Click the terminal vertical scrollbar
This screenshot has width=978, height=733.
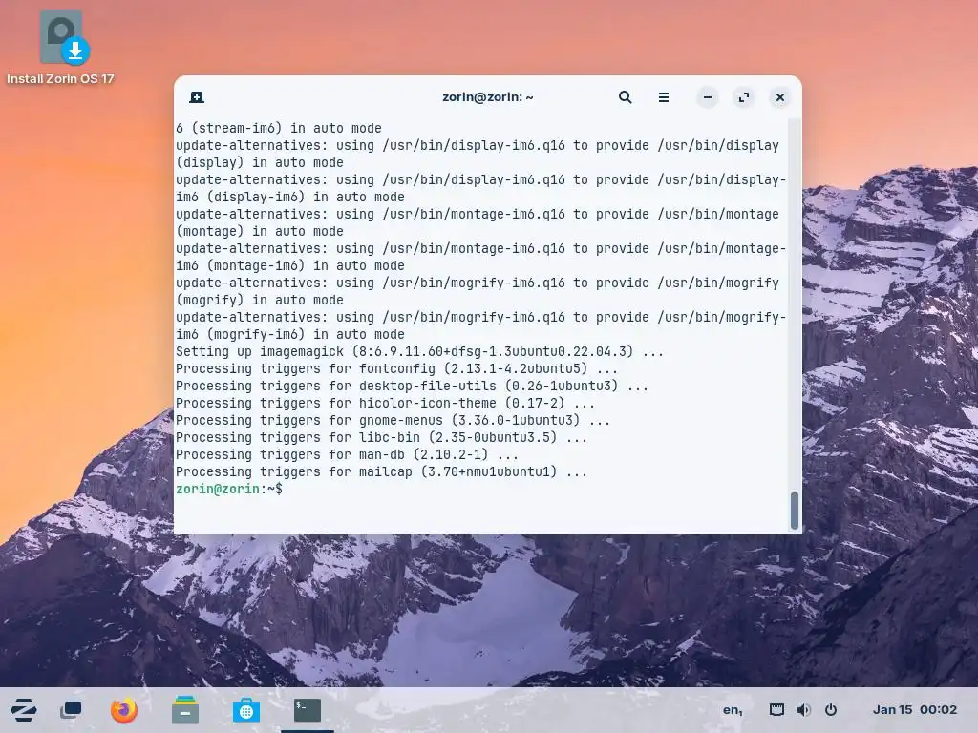pyautogui.click(x=795, y=511)
